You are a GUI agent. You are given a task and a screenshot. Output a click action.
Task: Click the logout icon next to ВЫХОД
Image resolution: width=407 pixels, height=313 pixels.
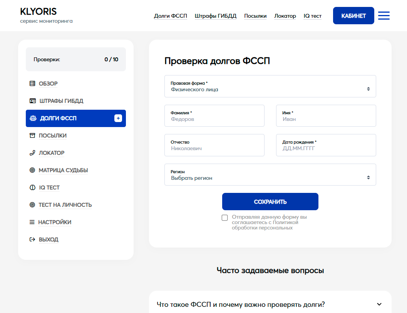point(32,239)
